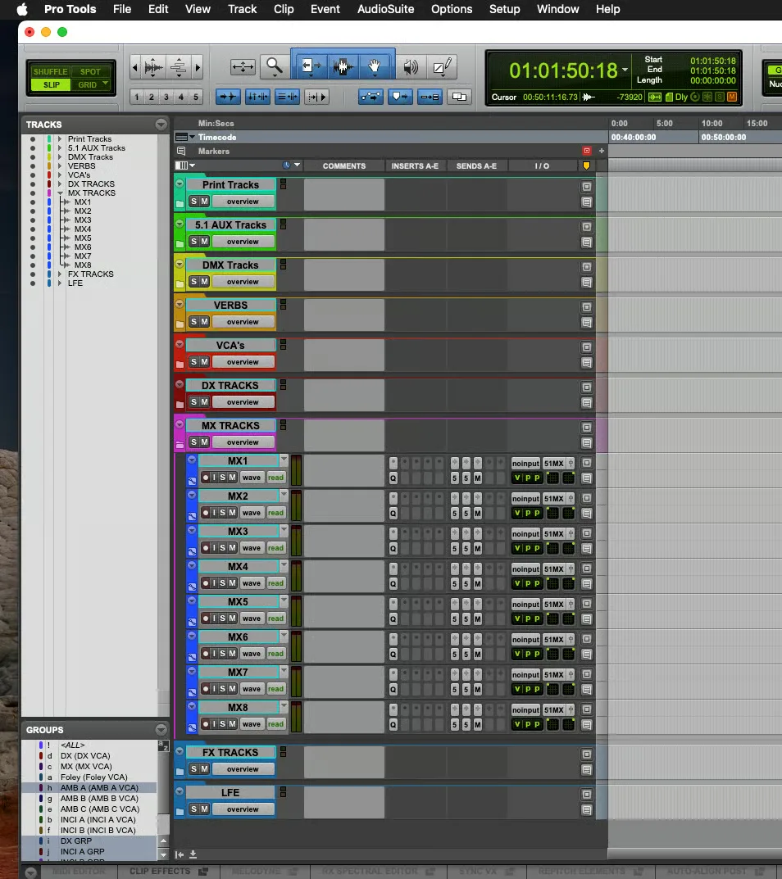
Task: Select the Scrubber speaker tool
Action: [411, 66]
